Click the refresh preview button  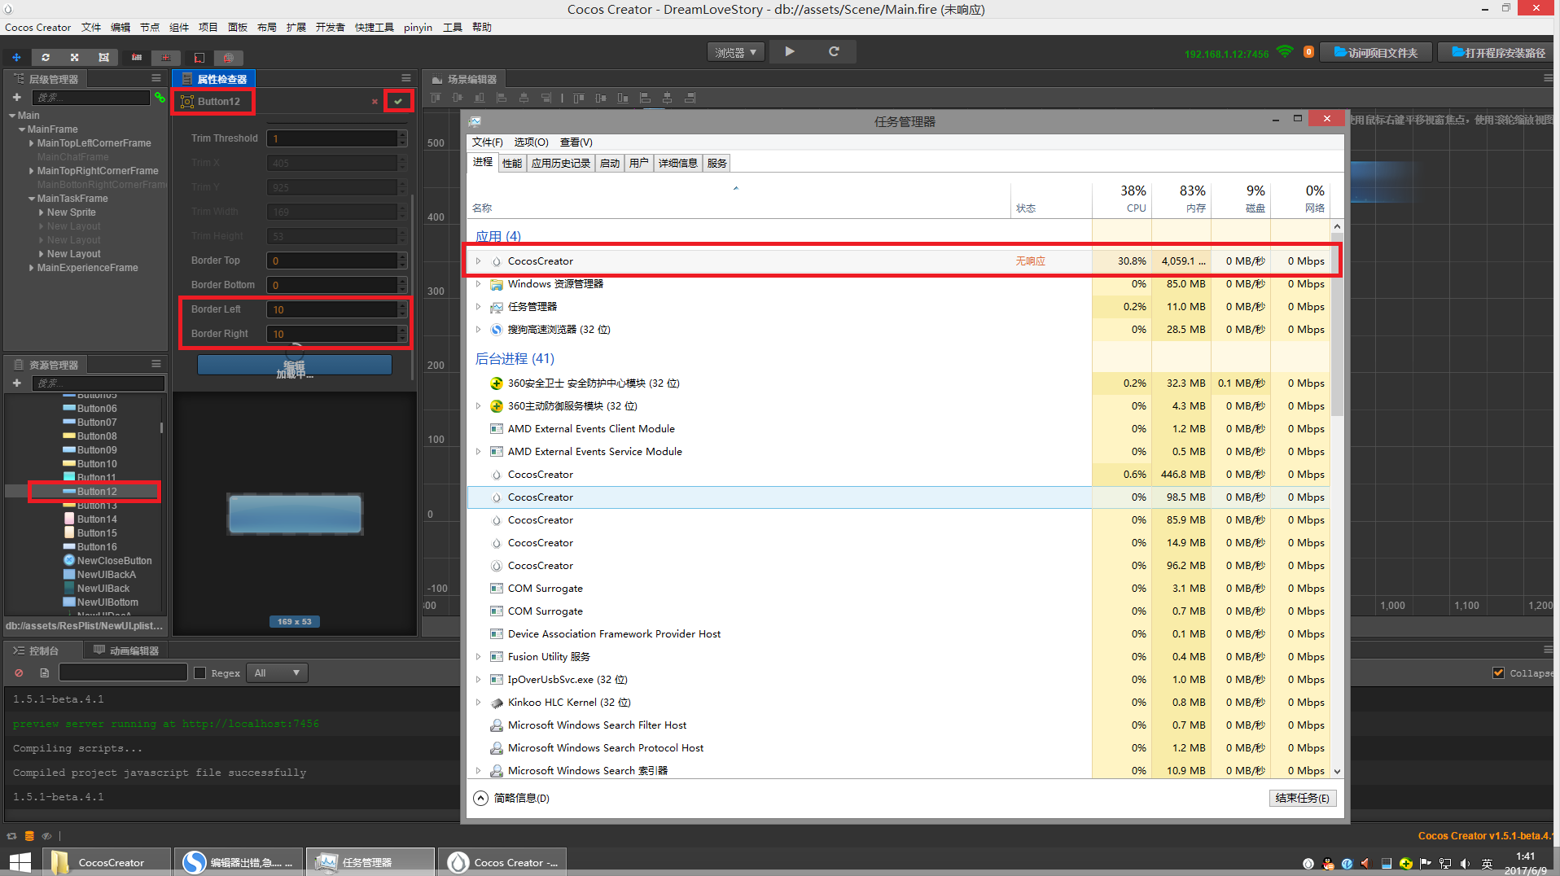point(834,51)
